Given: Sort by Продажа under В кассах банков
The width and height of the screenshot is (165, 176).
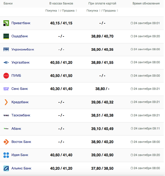Looking at the screenshot, I should [x=70, y=11].
